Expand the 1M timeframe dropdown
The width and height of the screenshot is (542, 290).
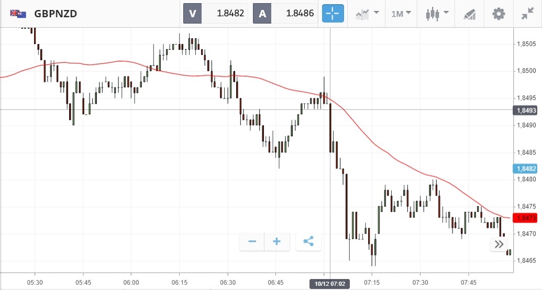point(401,14)
